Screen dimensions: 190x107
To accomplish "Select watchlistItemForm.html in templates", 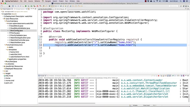I will coord(20,57).
